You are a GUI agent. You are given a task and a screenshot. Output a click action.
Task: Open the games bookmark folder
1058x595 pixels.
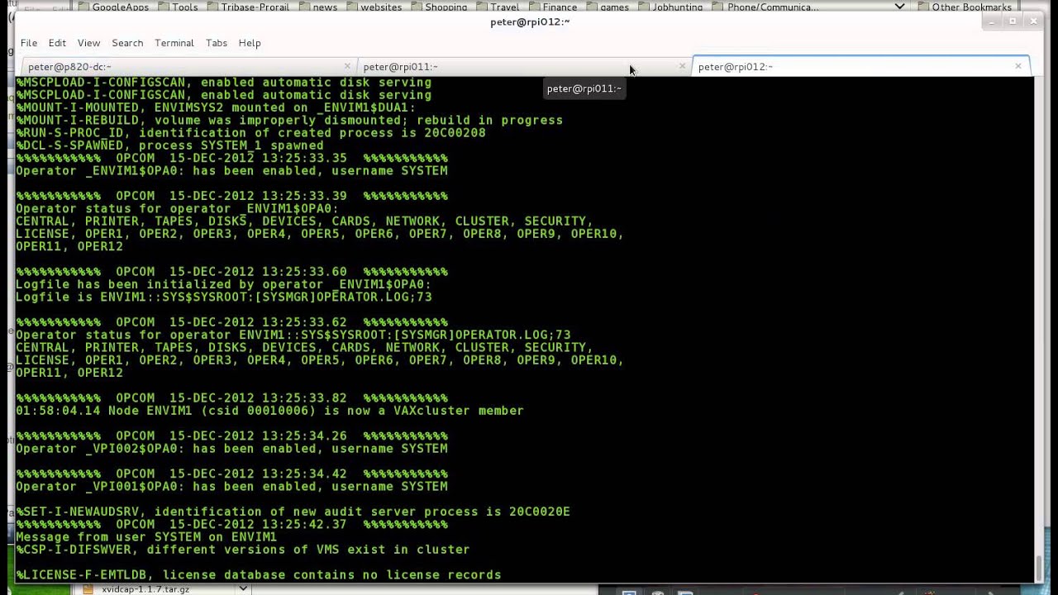(x=608, y=7)
